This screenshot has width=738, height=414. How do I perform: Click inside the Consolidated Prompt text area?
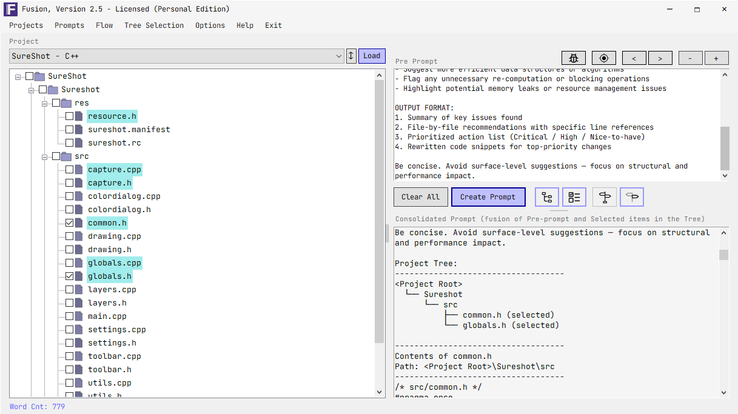pos(557,312)
